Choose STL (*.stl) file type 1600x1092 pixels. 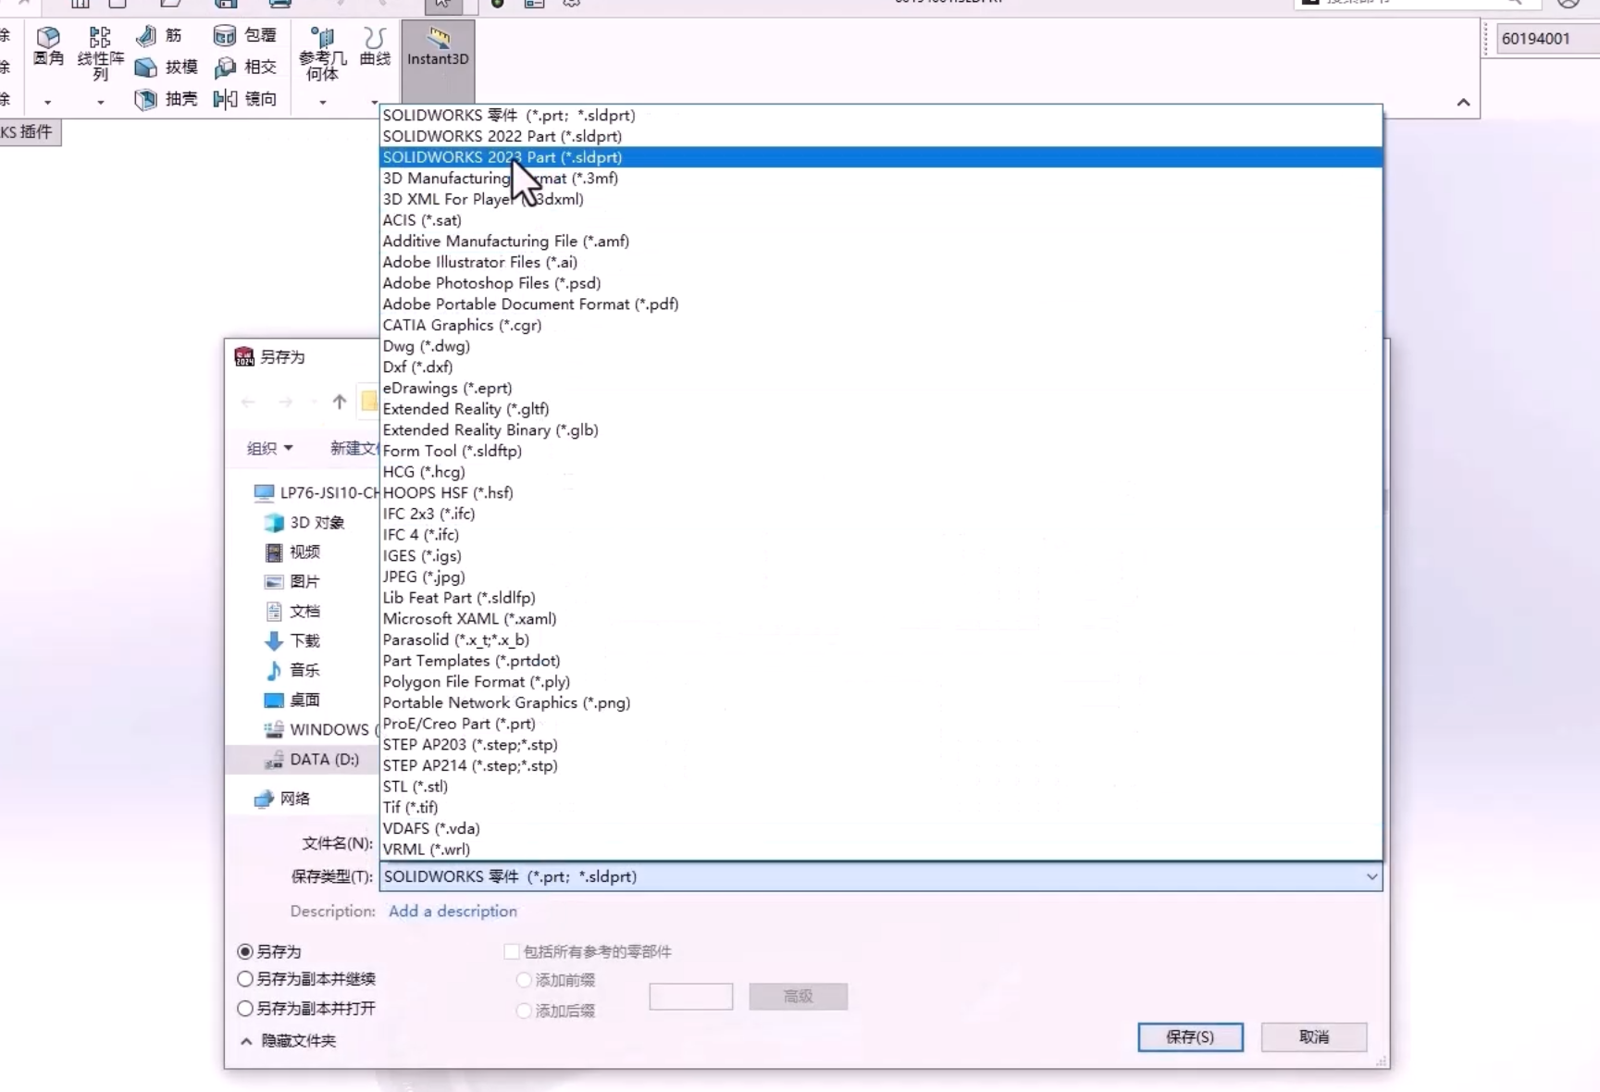coord(881,787)
